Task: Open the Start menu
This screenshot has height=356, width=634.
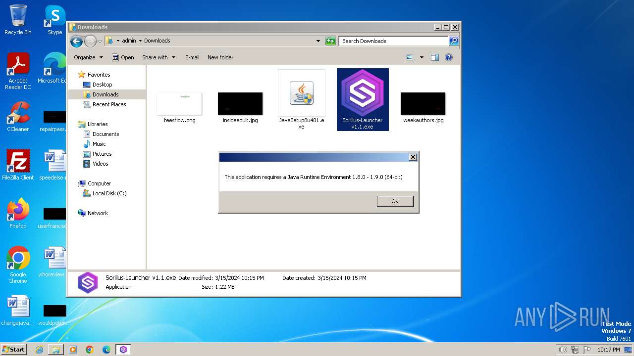Action: (14, 349)
